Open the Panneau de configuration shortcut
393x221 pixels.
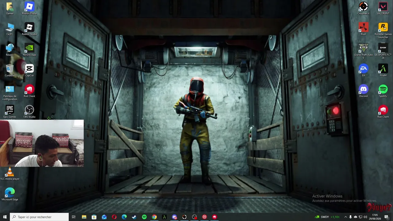click(10, 93)
